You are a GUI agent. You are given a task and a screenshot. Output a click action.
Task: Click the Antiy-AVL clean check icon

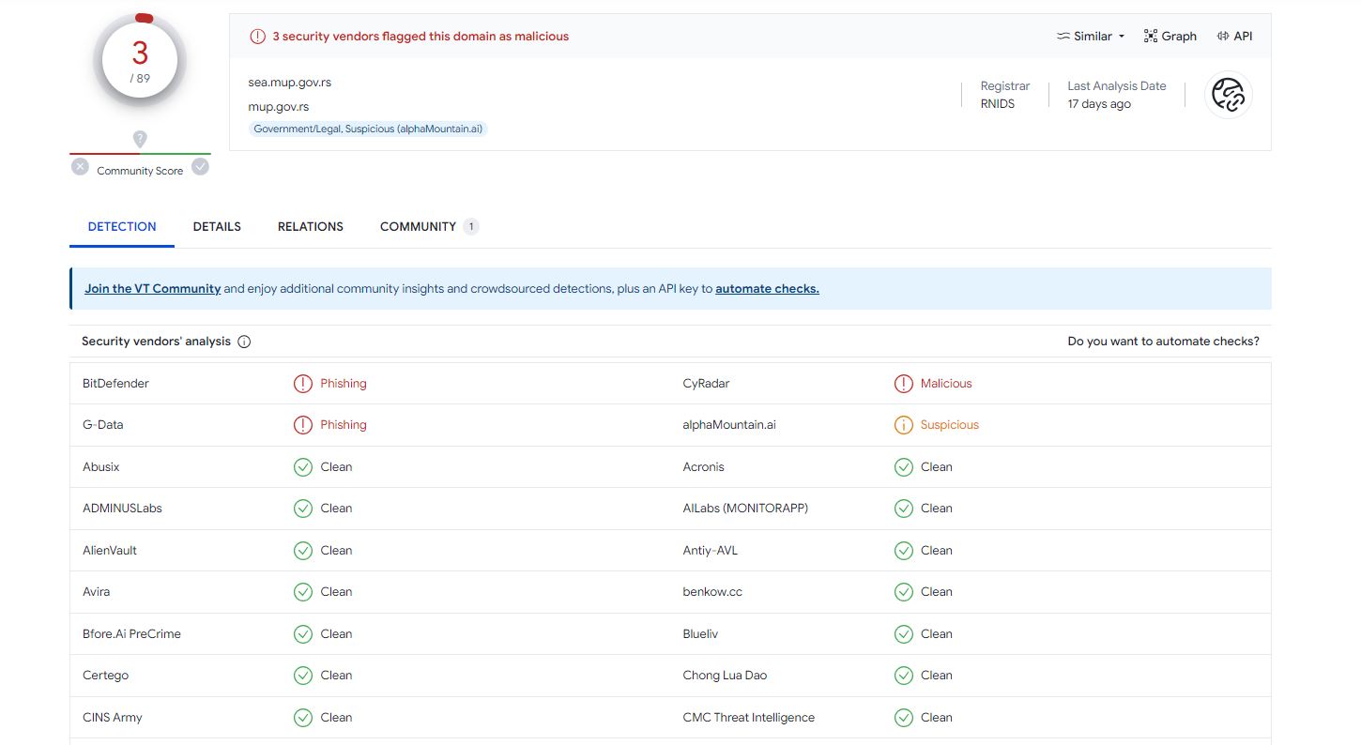904,551
